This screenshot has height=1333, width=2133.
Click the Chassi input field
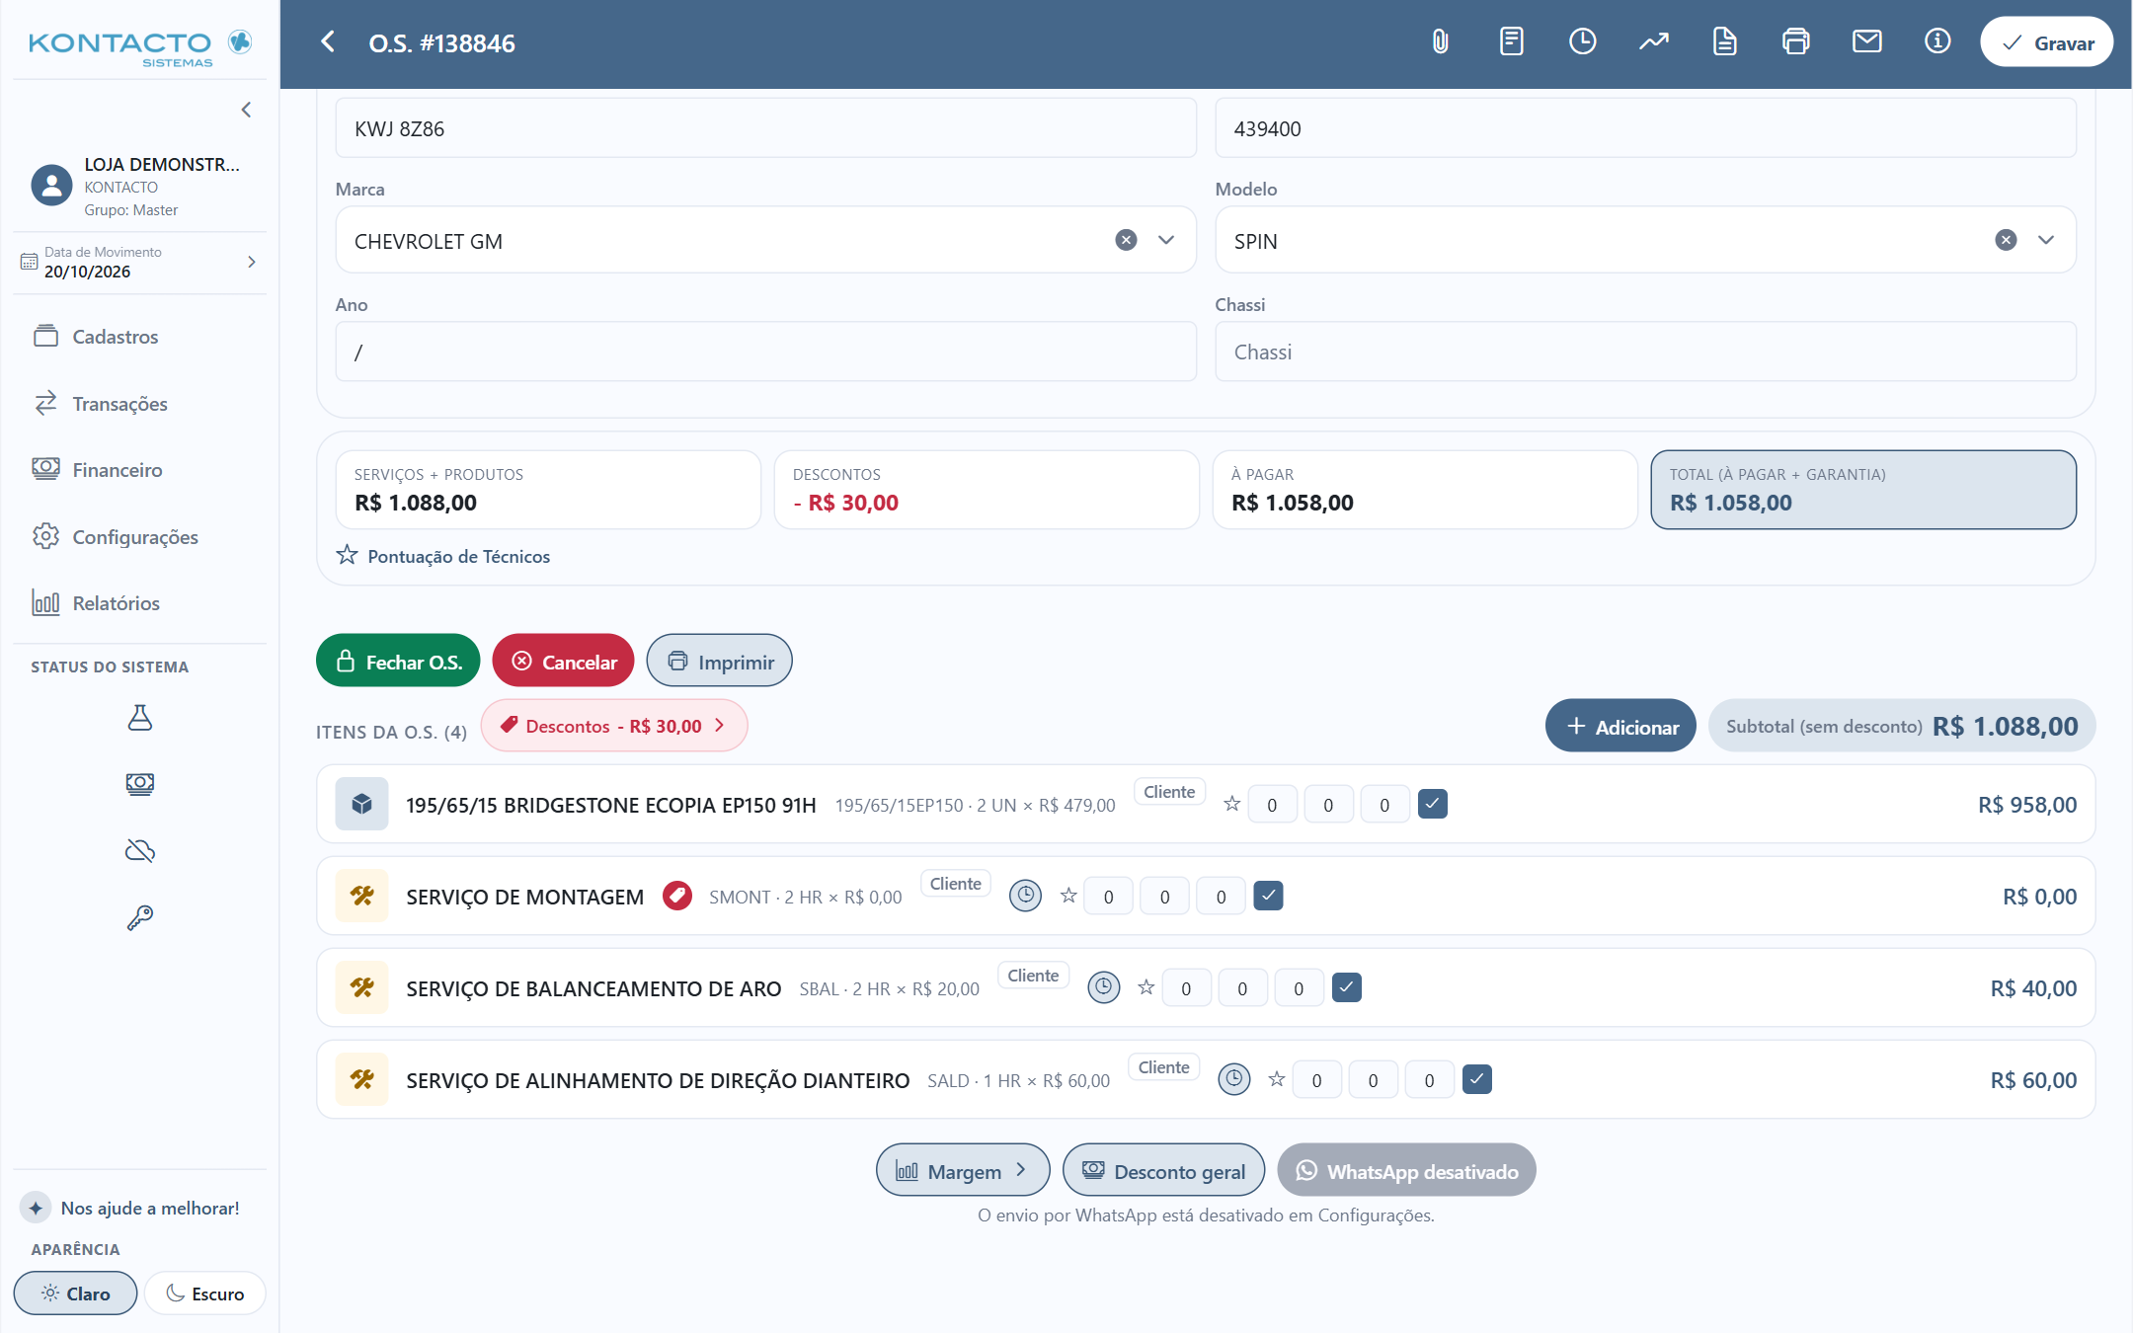click(x=1645, y=352)
